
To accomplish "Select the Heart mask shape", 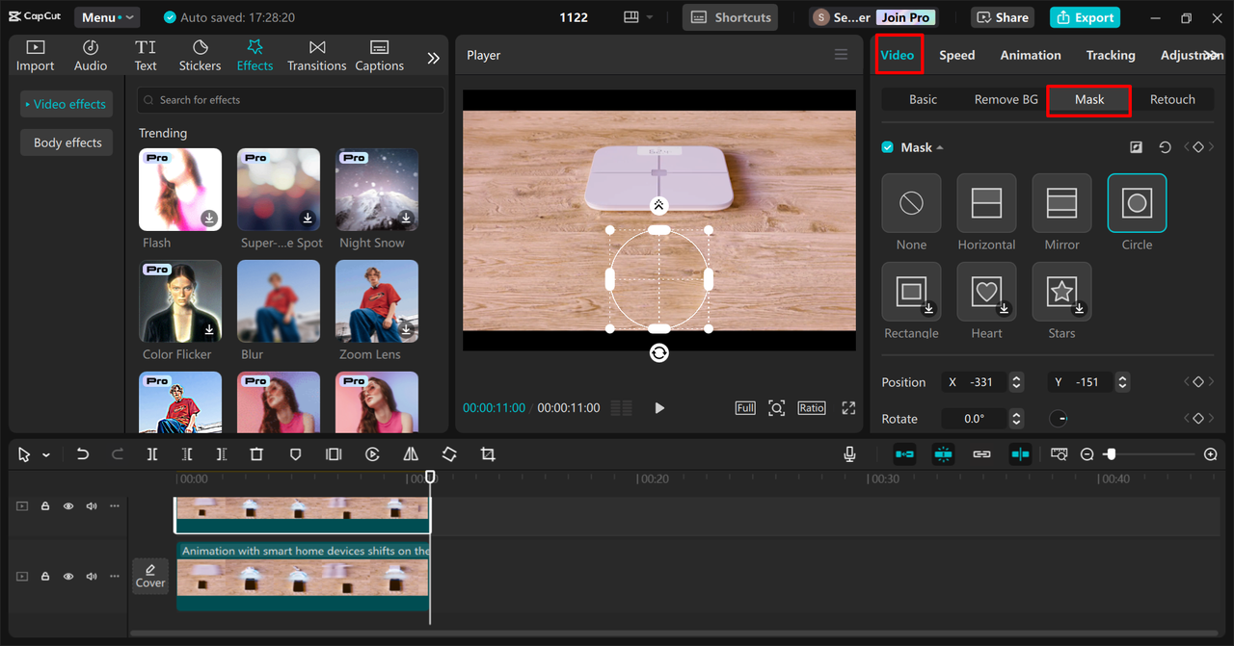I will [x=986, y=292].
